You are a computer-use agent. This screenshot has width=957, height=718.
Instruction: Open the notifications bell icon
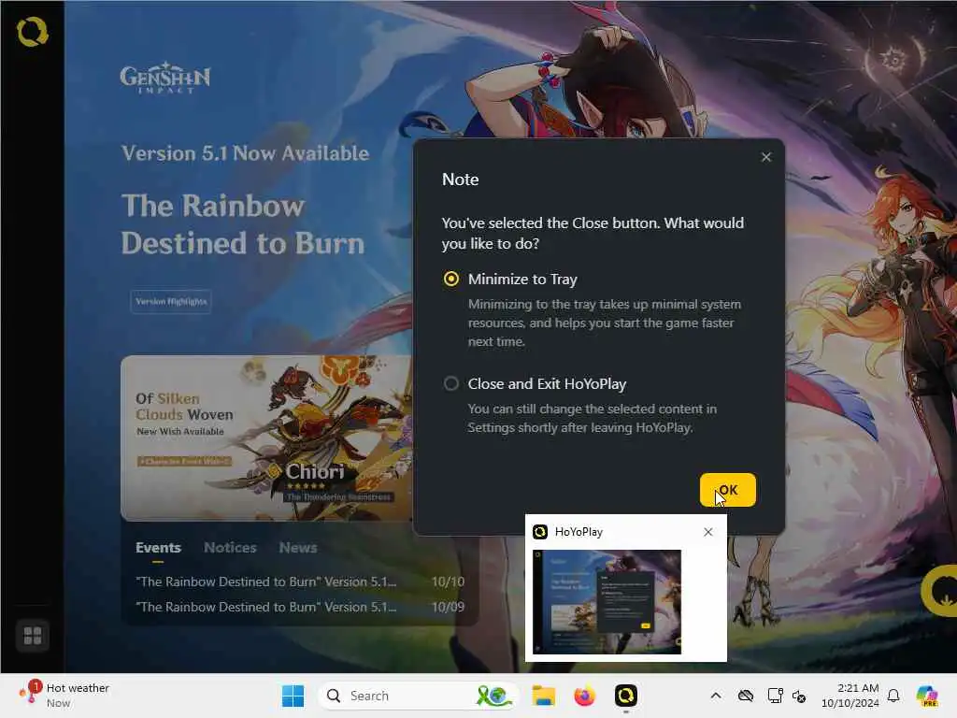pyautogui.click(x=893, y=696)
